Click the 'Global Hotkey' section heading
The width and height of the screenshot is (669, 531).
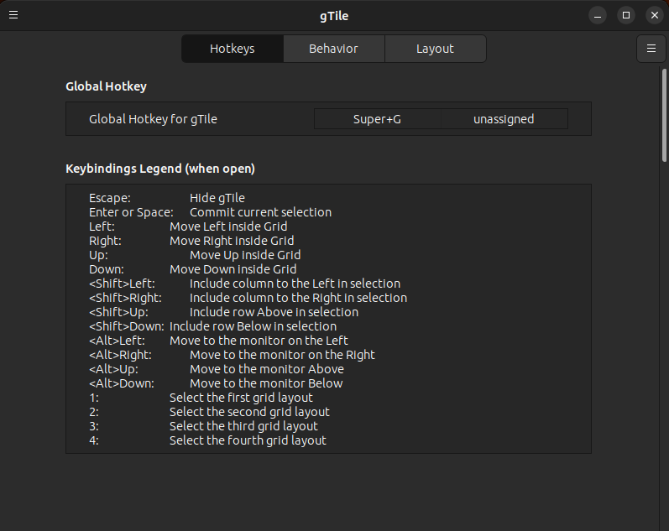click(107, 86)
